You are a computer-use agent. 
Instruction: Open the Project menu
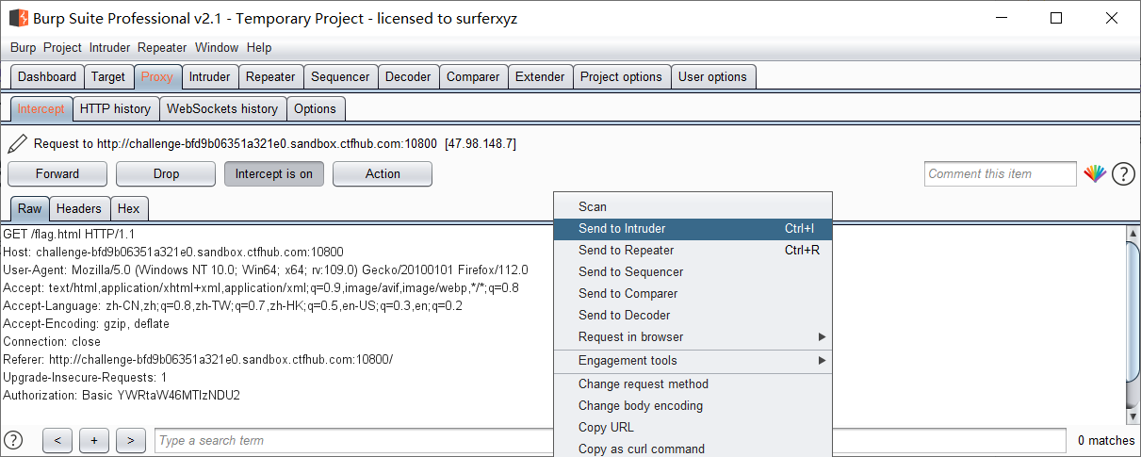tap(62, 47)
